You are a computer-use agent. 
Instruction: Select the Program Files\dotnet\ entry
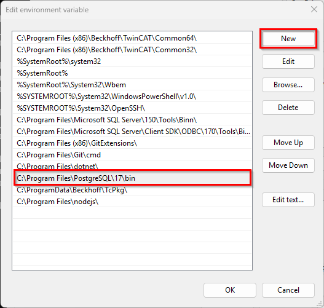coord(132,166)
